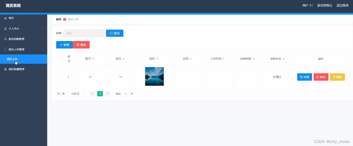Open 个人中心 sidebar menu
353x146 pixels.
23,29
